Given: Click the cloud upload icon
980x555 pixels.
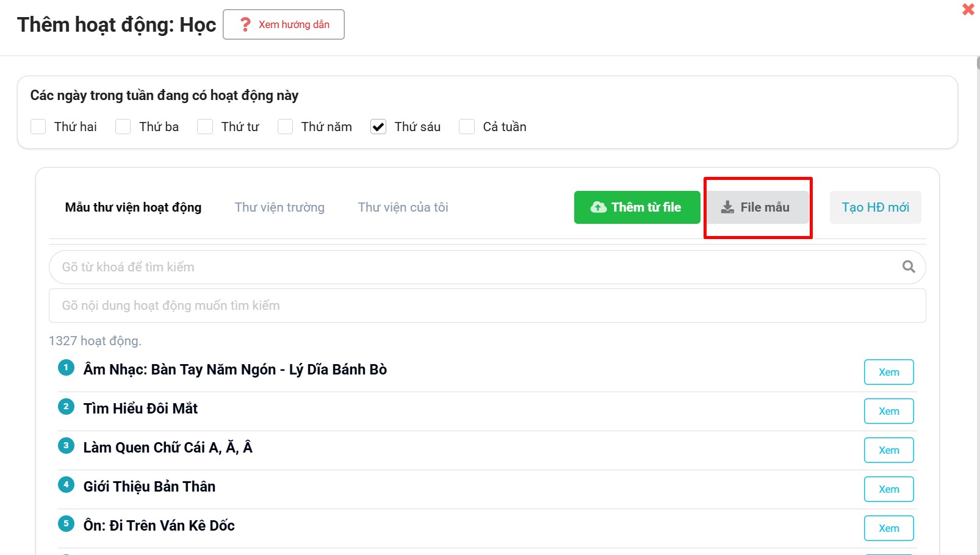Looking at the screenshot, I should [x=598, y=207].
